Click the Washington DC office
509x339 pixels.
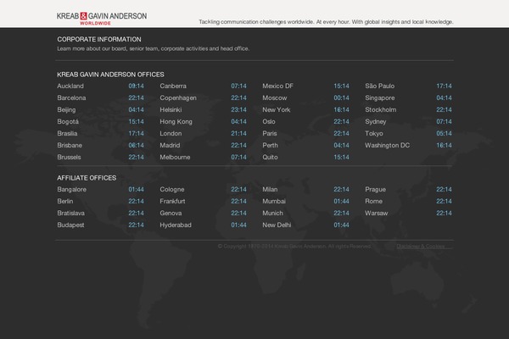388,146
